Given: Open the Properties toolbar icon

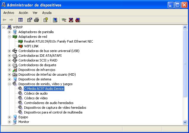Looking at the screenshot, I should 30,20.
